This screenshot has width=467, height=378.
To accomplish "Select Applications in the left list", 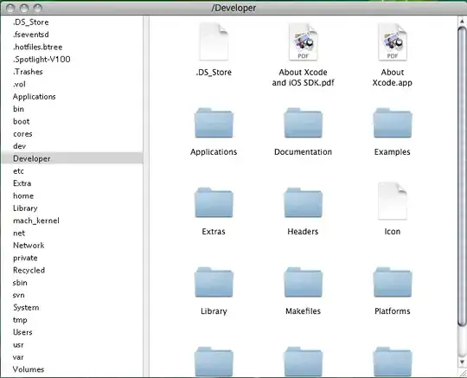I will pos(35,97).
